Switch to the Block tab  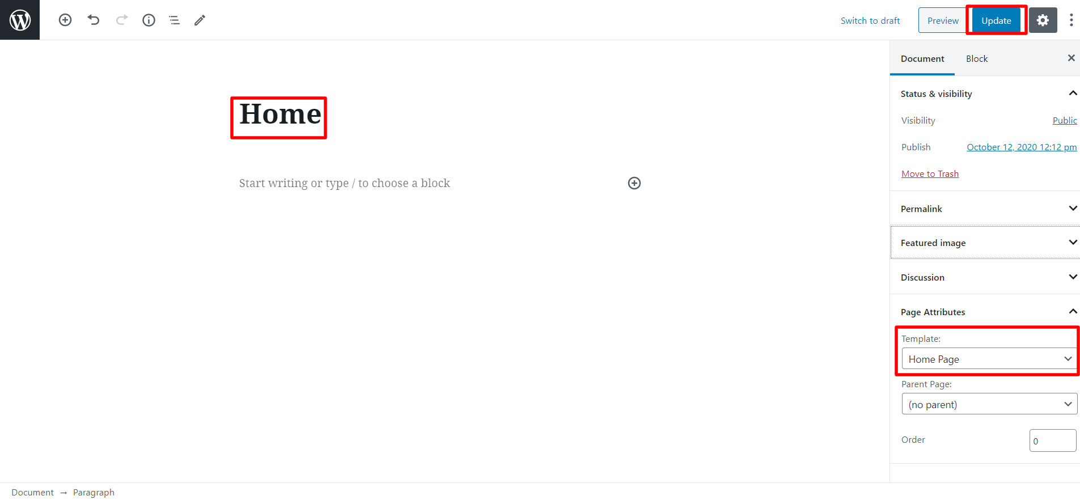point(977,58)
